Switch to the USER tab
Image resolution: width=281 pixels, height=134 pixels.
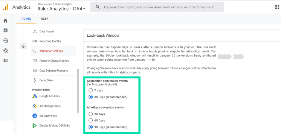pyautogui.click(x=45, y=19)
